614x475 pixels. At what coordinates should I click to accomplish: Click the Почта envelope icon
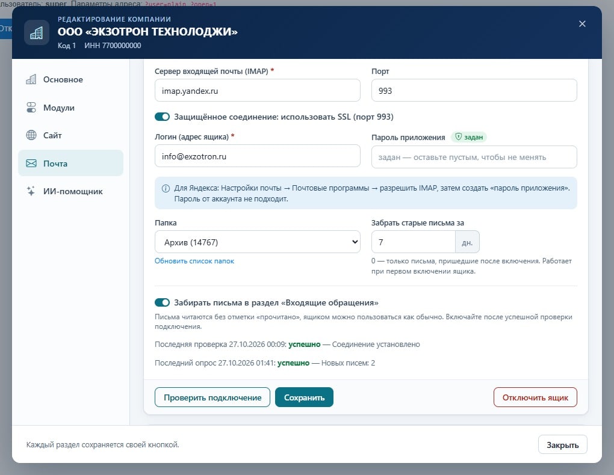pos(31,164)
